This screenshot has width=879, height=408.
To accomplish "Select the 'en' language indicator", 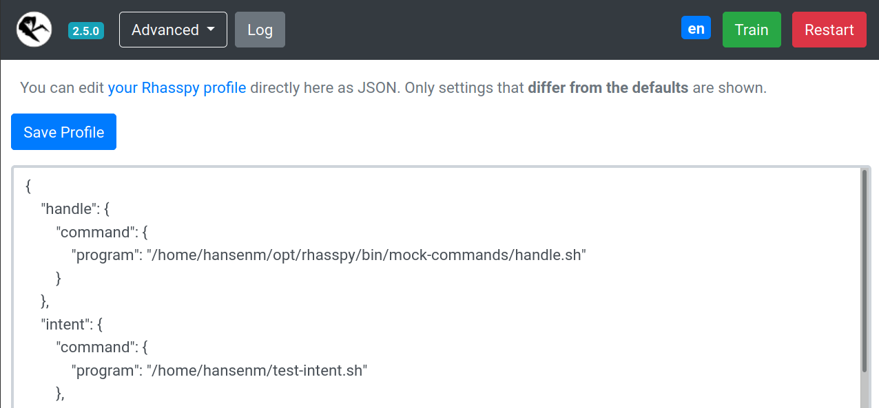I will (696, 28).
